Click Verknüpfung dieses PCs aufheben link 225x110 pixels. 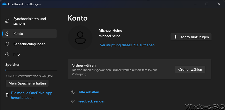(127, 45)
